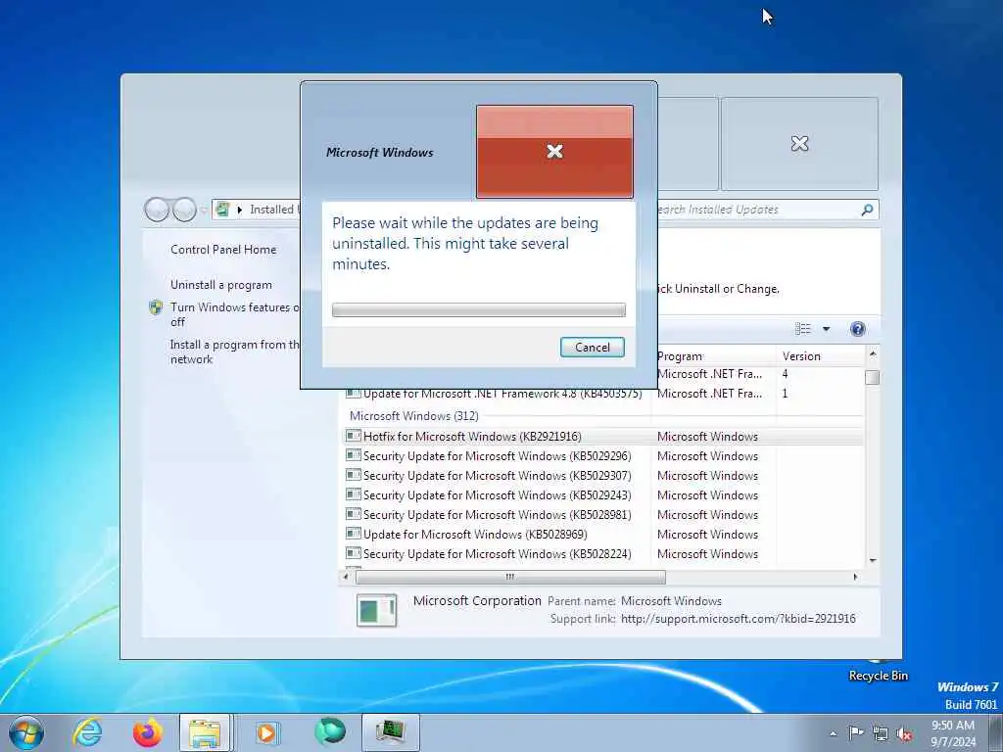Focus the Search Installed Updates field

tap(759, 210)
